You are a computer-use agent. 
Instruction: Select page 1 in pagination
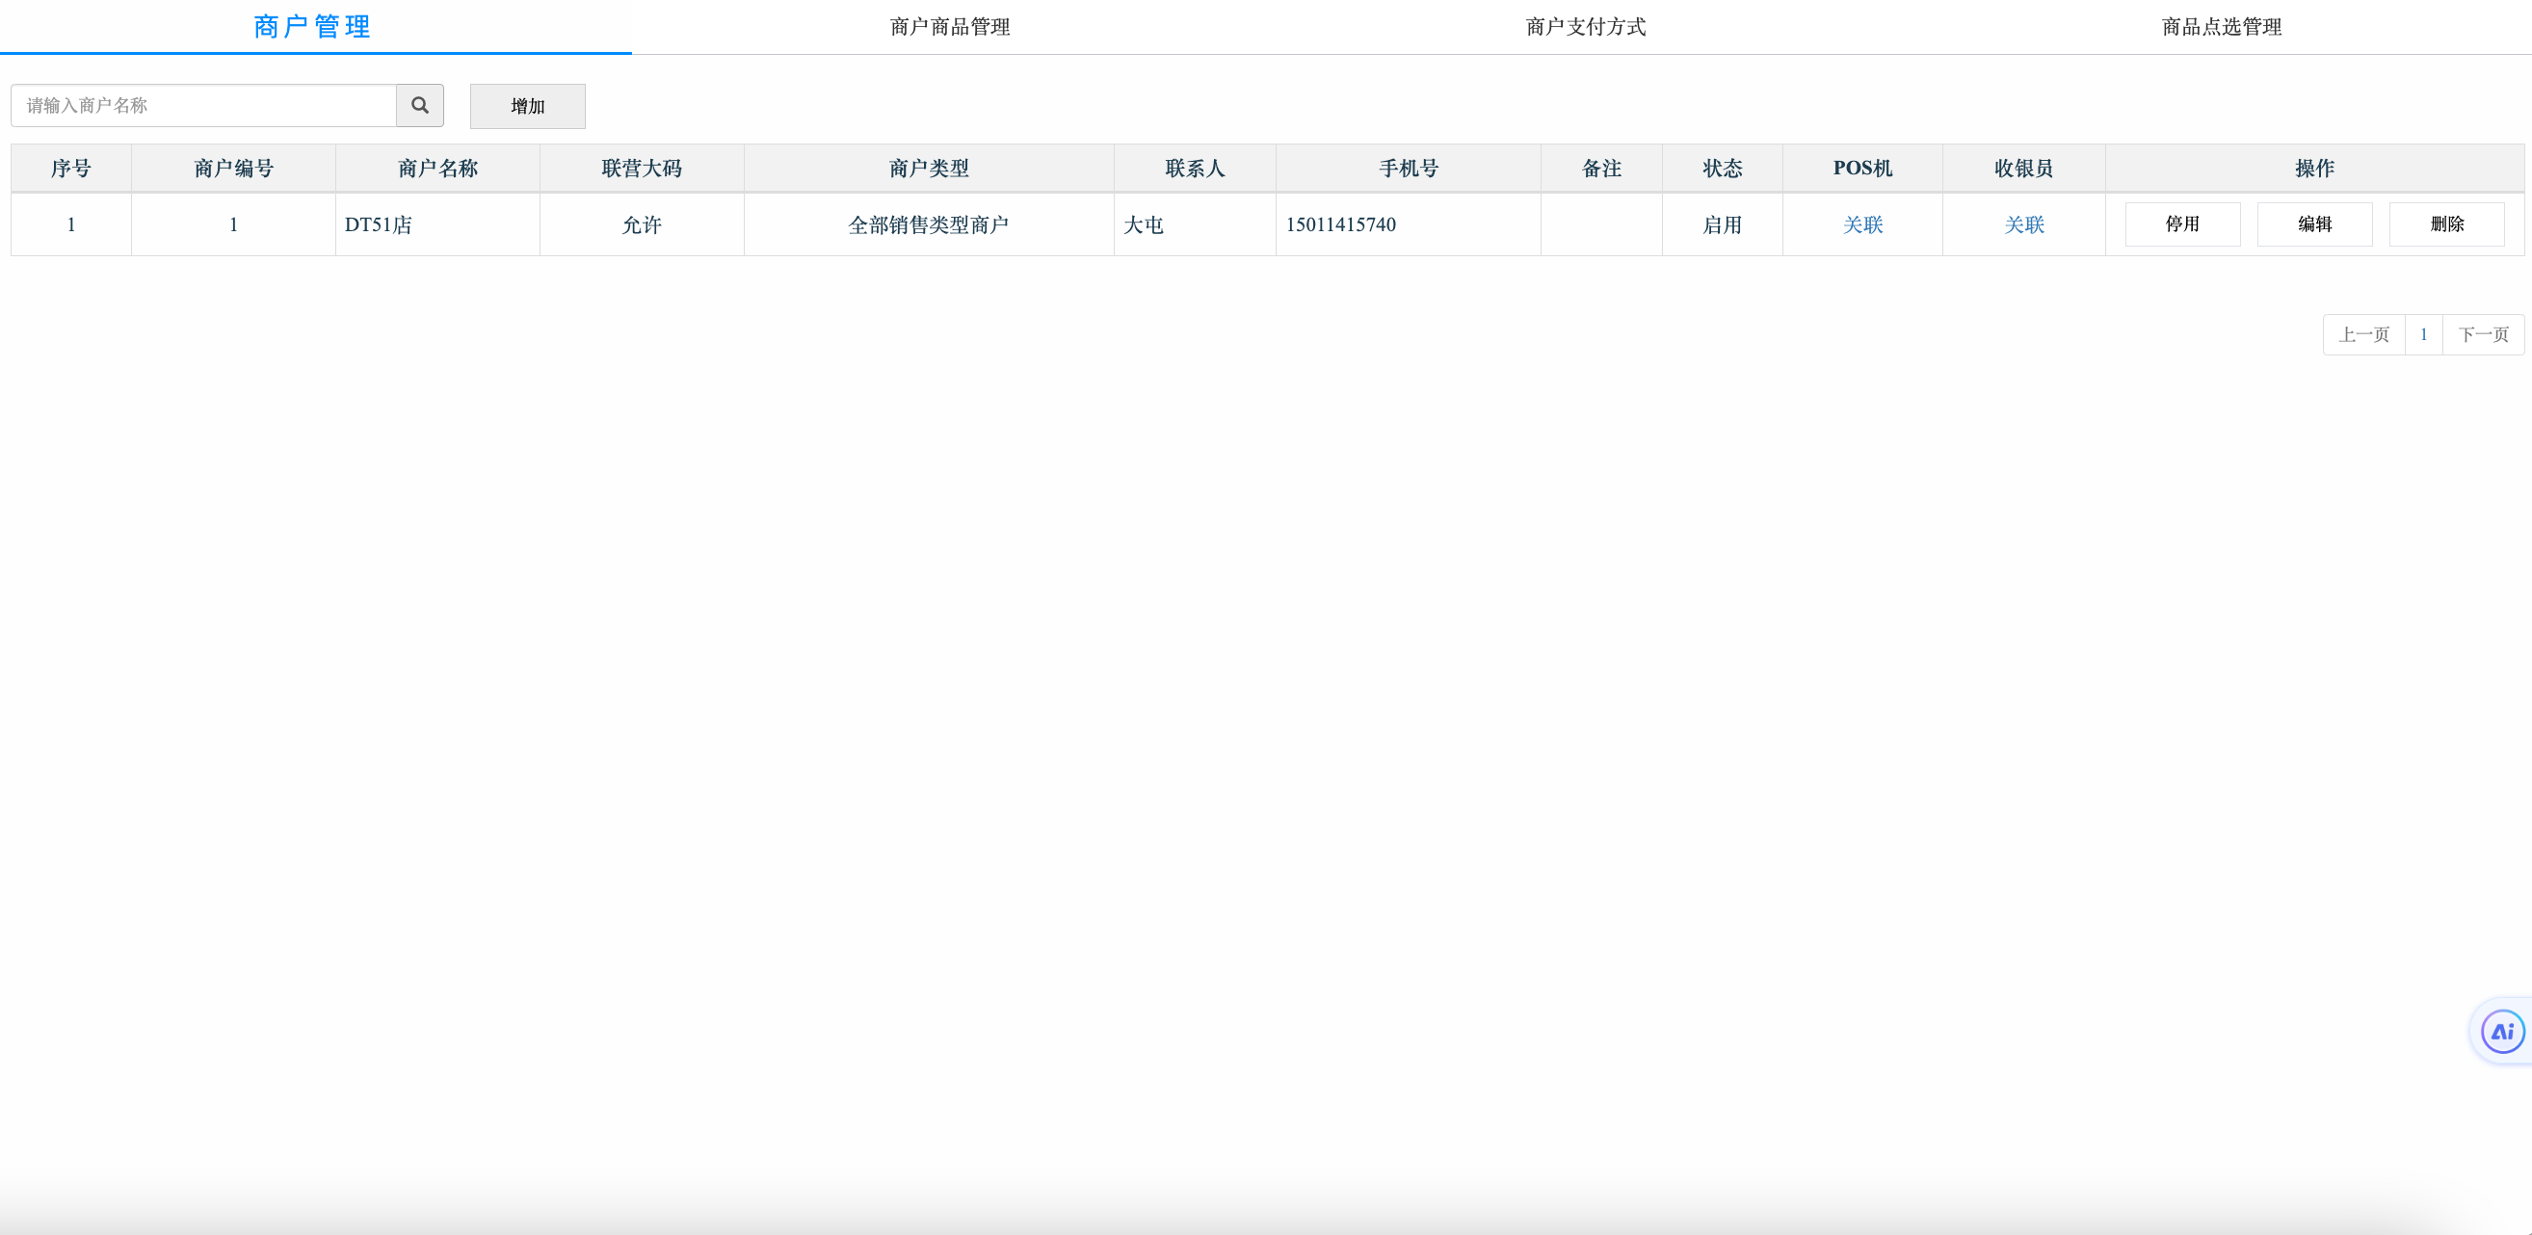pos(2424,335)
